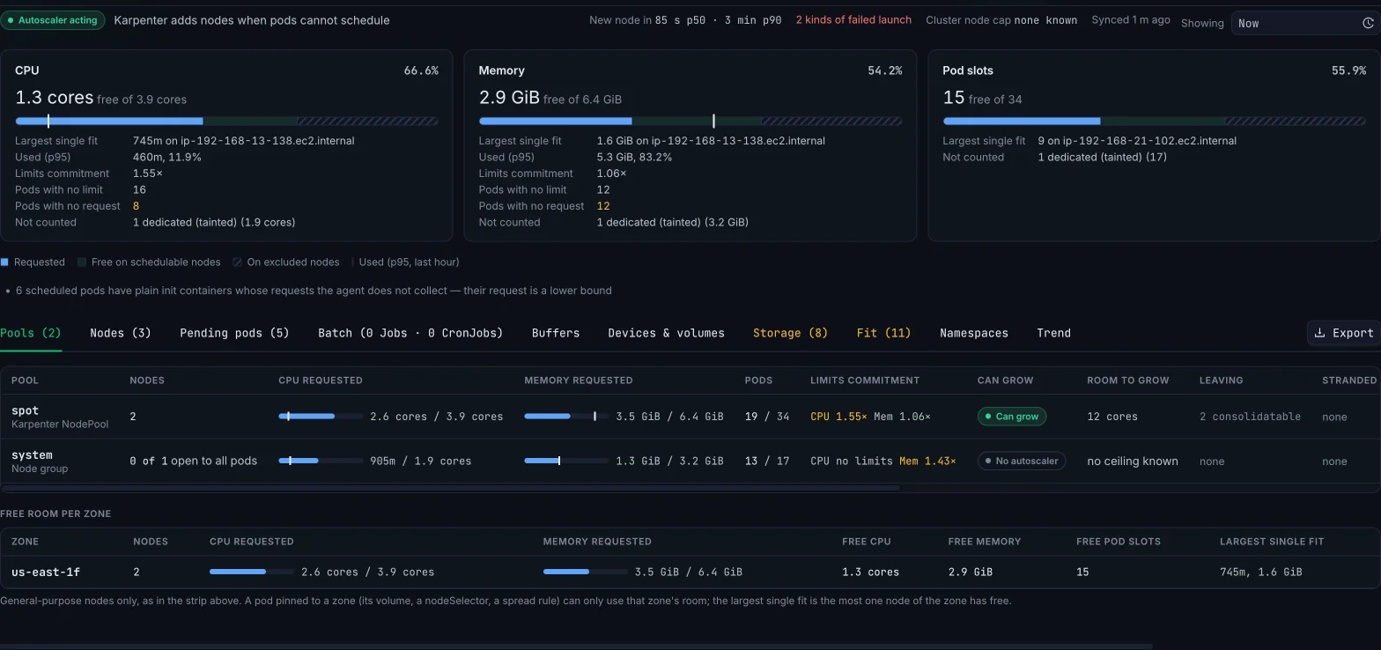Image resolution: width=1381 pixels, height=650 pixels.
Task: Open the Pools (2) tab
Action: [31, 333]
